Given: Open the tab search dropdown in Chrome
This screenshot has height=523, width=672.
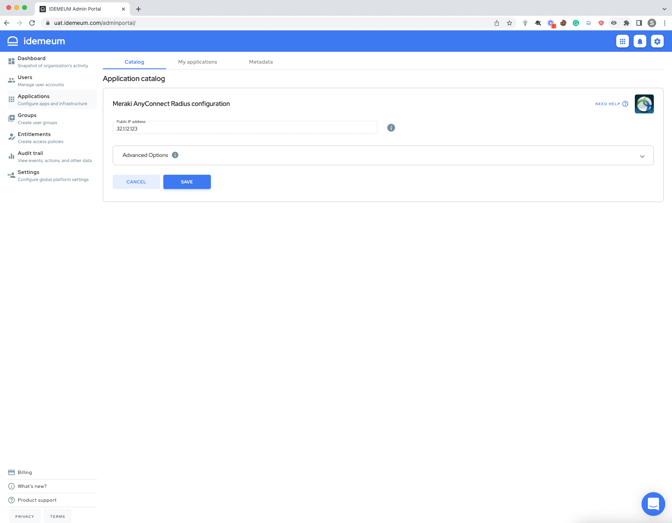Looking at the screenshot, I should (x=664, y=9).
